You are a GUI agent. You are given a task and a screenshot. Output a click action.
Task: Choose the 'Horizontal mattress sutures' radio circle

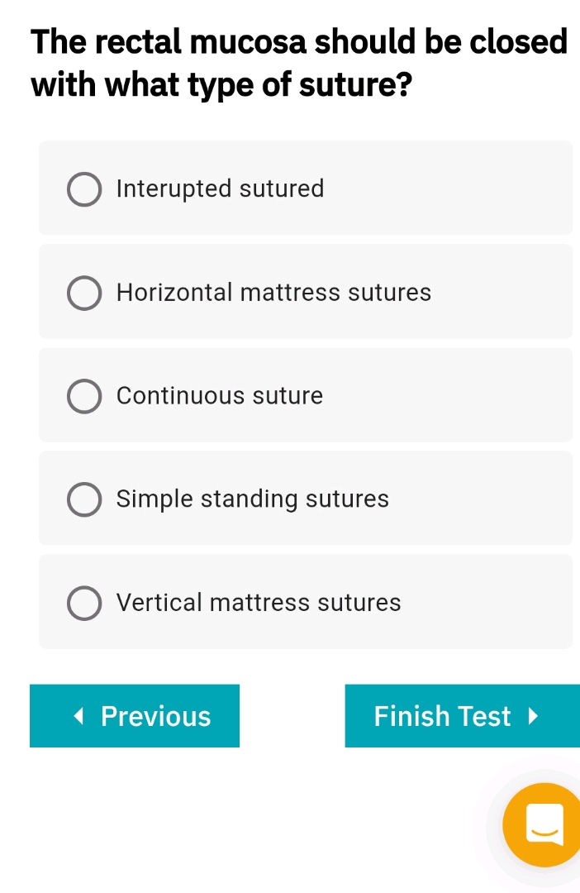pyautogui.click(x=84, y=293)
